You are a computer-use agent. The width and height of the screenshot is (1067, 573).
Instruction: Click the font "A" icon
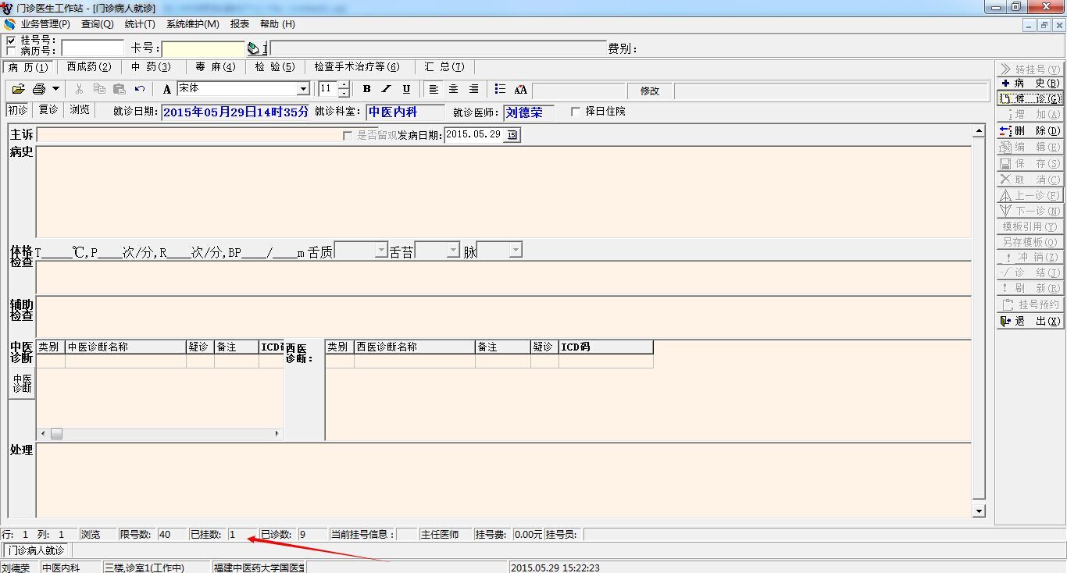(166, 90)
